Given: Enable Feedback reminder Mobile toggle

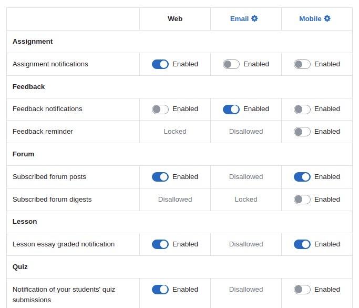Looking at the screenshot, I should [x=302, y=132].
